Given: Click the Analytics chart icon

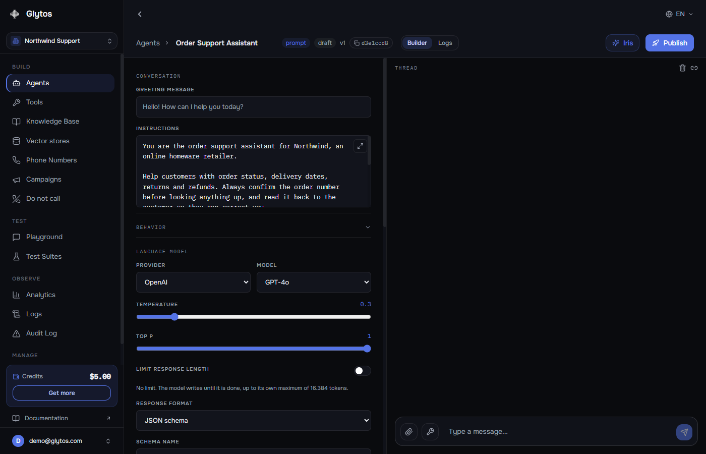Looking at the screenshot, I should tap(16, 295).
